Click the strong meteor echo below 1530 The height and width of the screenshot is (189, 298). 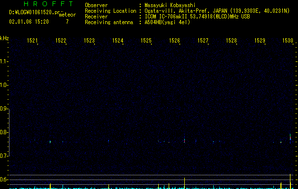pyautogui.click(x=290, y=138)
